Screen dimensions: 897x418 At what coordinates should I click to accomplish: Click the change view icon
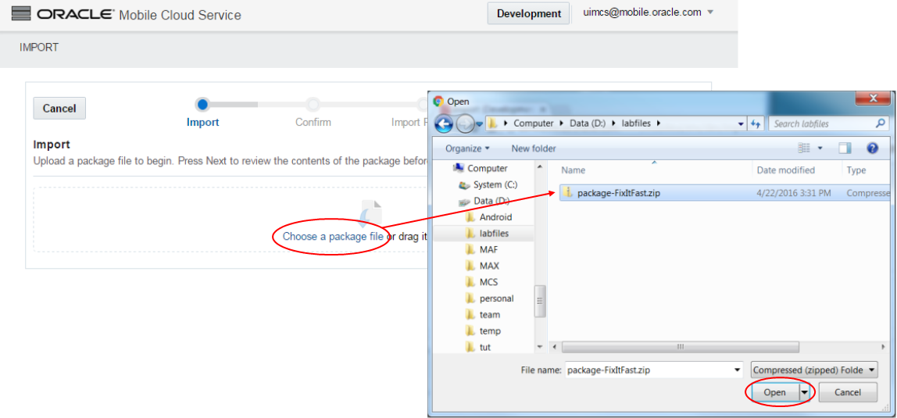(x=804, y=148)
